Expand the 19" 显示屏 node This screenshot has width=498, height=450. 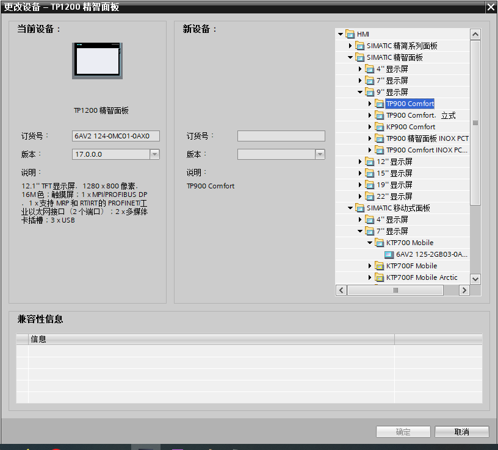coord(360,185)
